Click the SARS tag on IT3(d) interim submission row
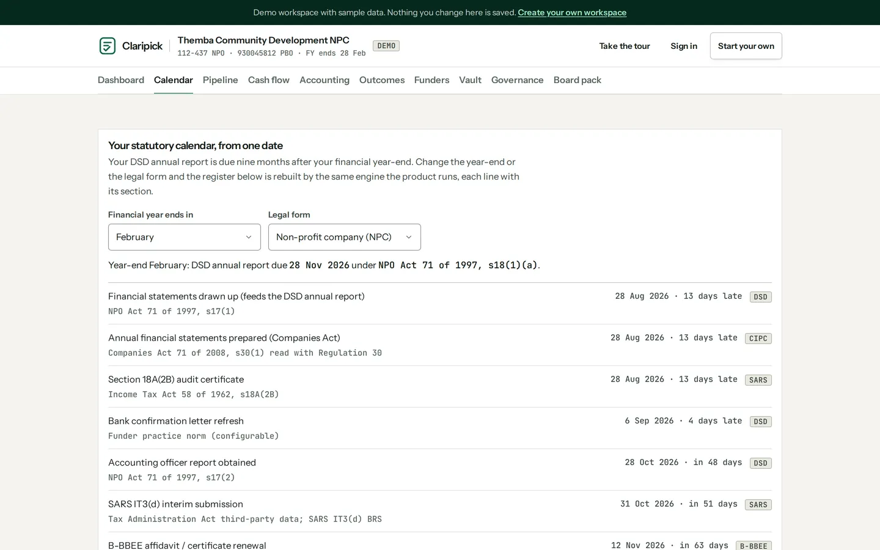The height and width of the screenshot is (550, 880). (x=758, y=505)
